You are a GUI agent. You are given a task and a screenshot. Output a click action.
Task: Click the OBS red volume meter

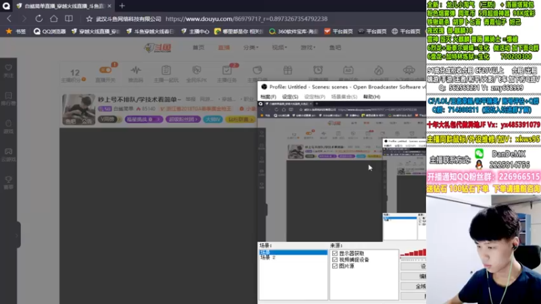pos(413,253)
